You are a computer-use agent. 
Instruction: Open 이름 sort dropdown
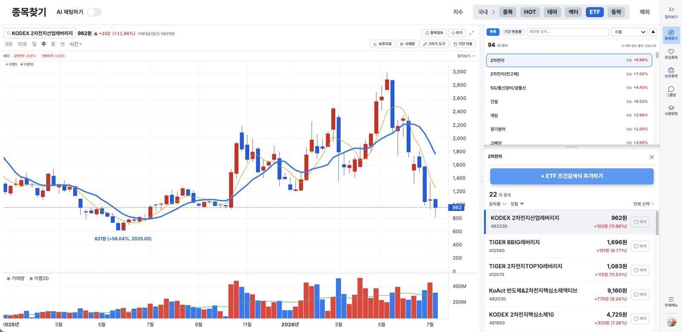(630, 32)
